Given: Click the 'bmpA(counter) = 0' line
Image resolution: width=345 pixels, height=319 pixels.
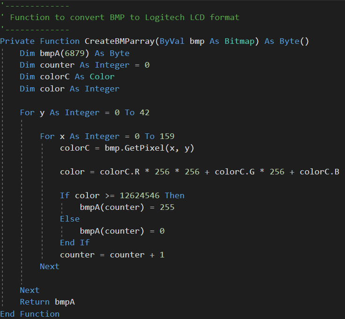Looking at the screenshot, I should click(122, 231).
